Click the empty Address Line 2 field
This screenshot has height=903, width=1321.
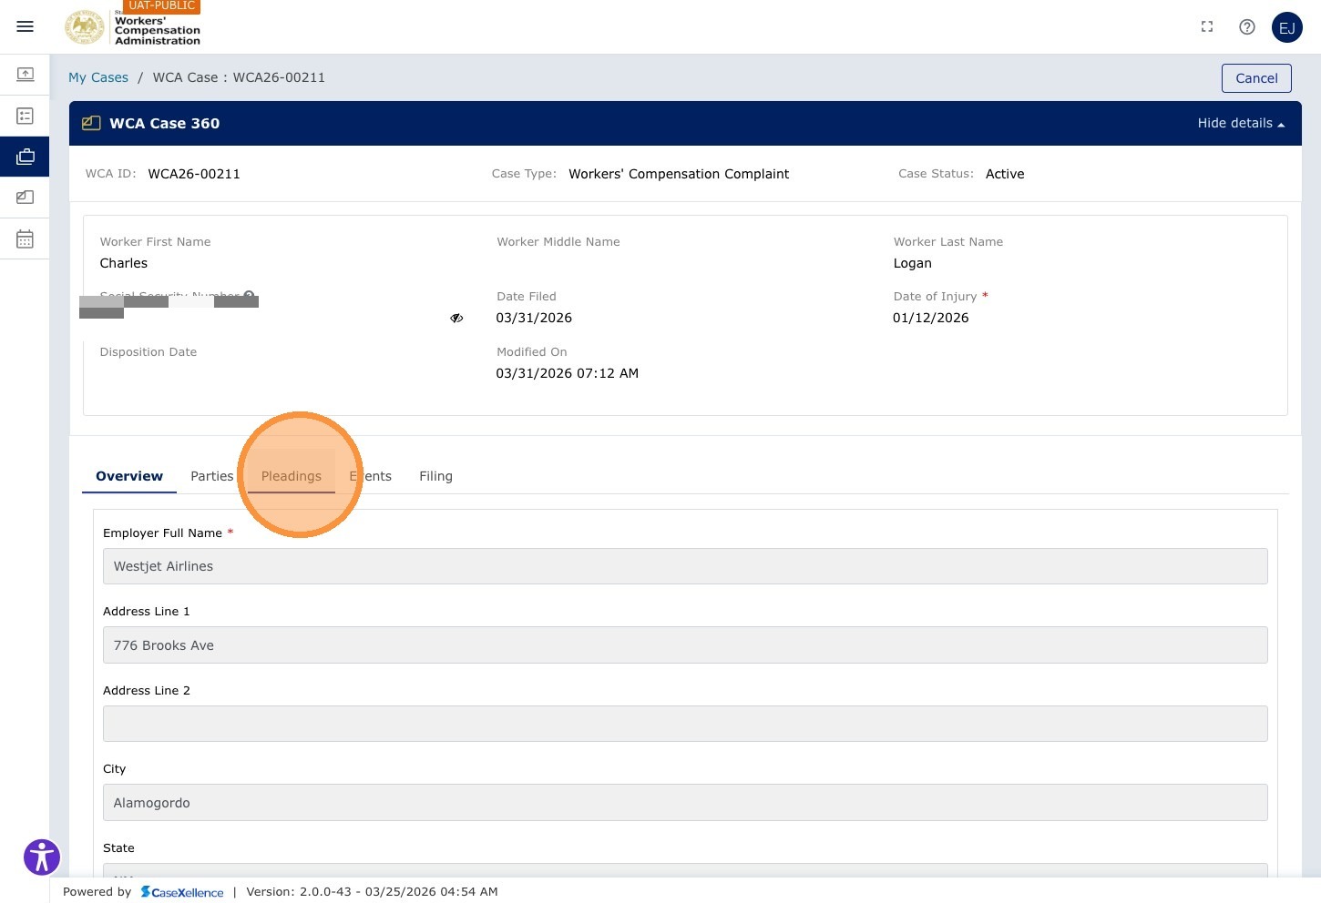tap(685, 724)
